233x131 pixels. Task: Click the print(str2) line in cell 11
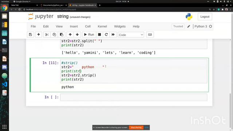tap(72, 79)
